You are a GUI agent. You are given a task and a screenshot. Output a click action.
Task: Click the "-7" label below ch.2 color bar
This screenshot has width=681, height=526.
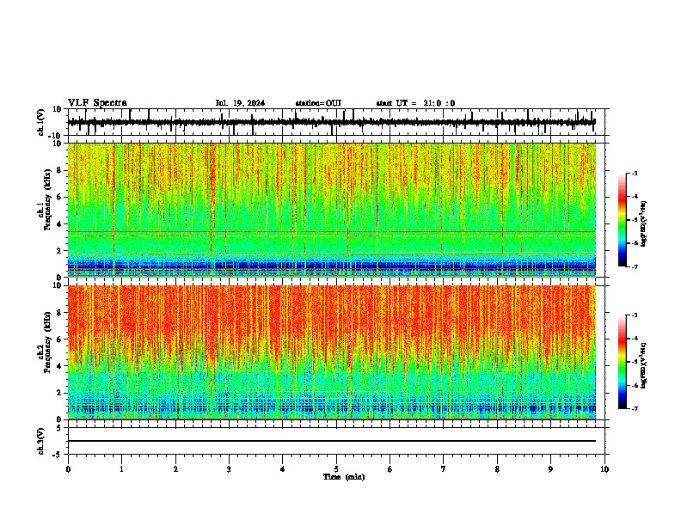point(635,408)
